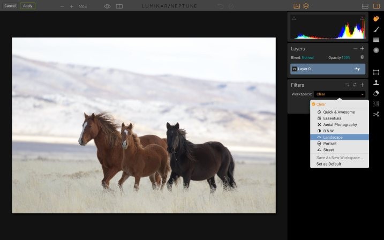Toggle Layer 0 visibility eye

[295, 69]
